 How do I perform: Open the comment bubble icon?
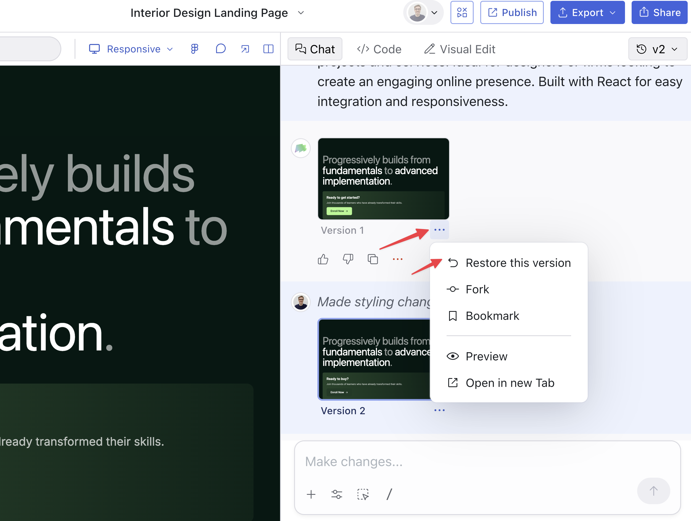point(221,49)
